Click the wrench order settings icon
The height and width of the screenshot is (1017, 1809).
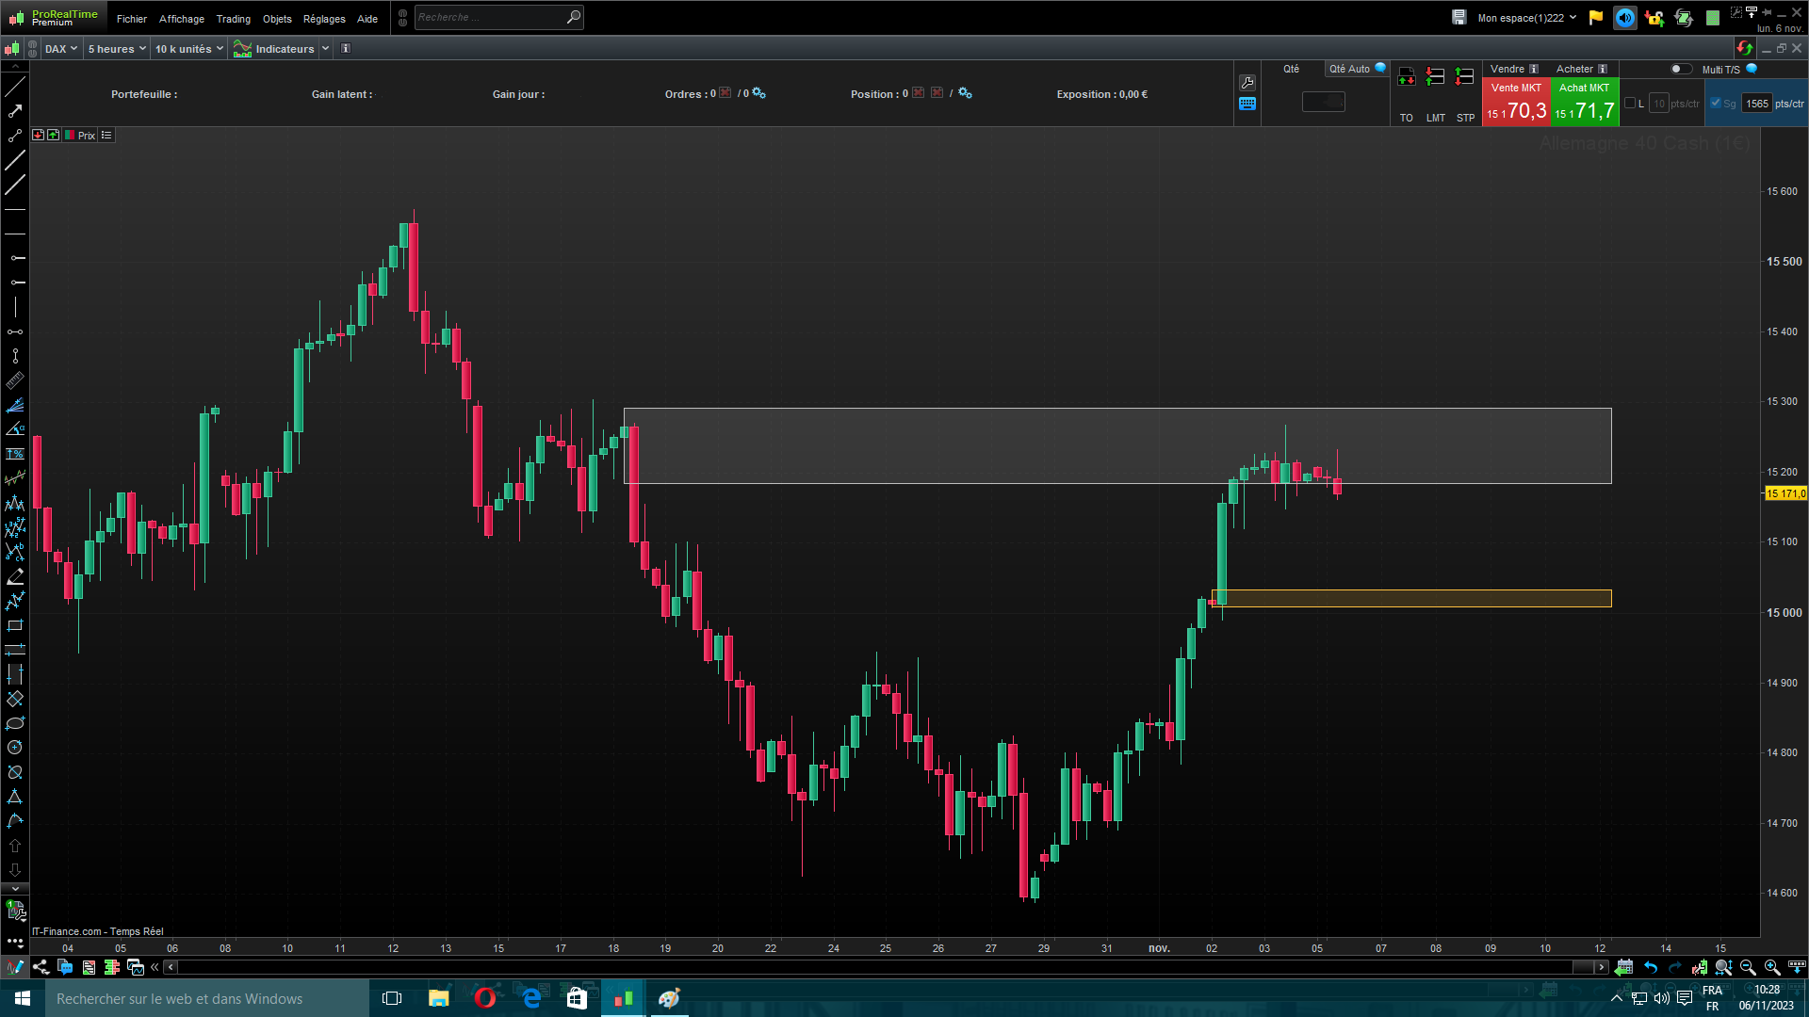pos(1247,83)
